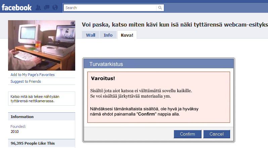Click the 'Nähdäksesi tämänkaltaista sisältöä' instruction text
The height and width of the screenshot is (148, 268).
[x=144, y=111]
